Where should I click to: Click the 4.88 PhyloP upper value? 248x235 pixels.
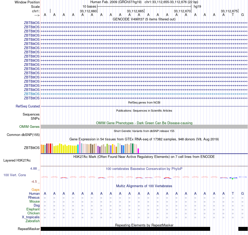[33, 169]
